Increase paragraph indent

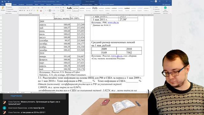point(58,8)
